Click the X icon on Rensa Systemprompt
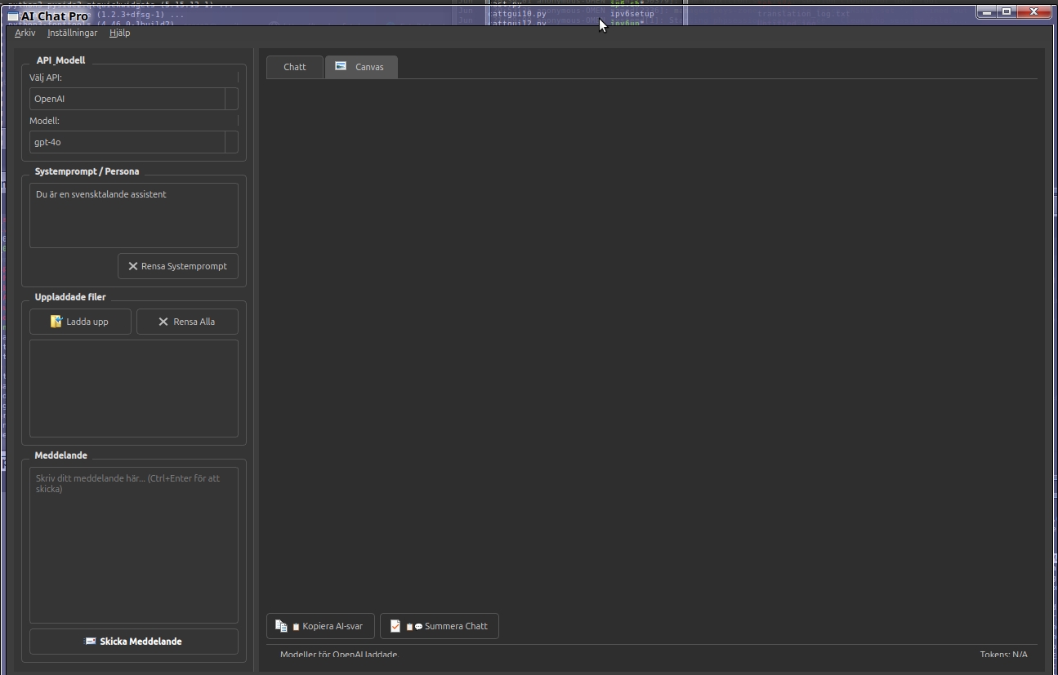This screenshot has width=1058, height=675. pyautogui.click(x=132, y=266)
